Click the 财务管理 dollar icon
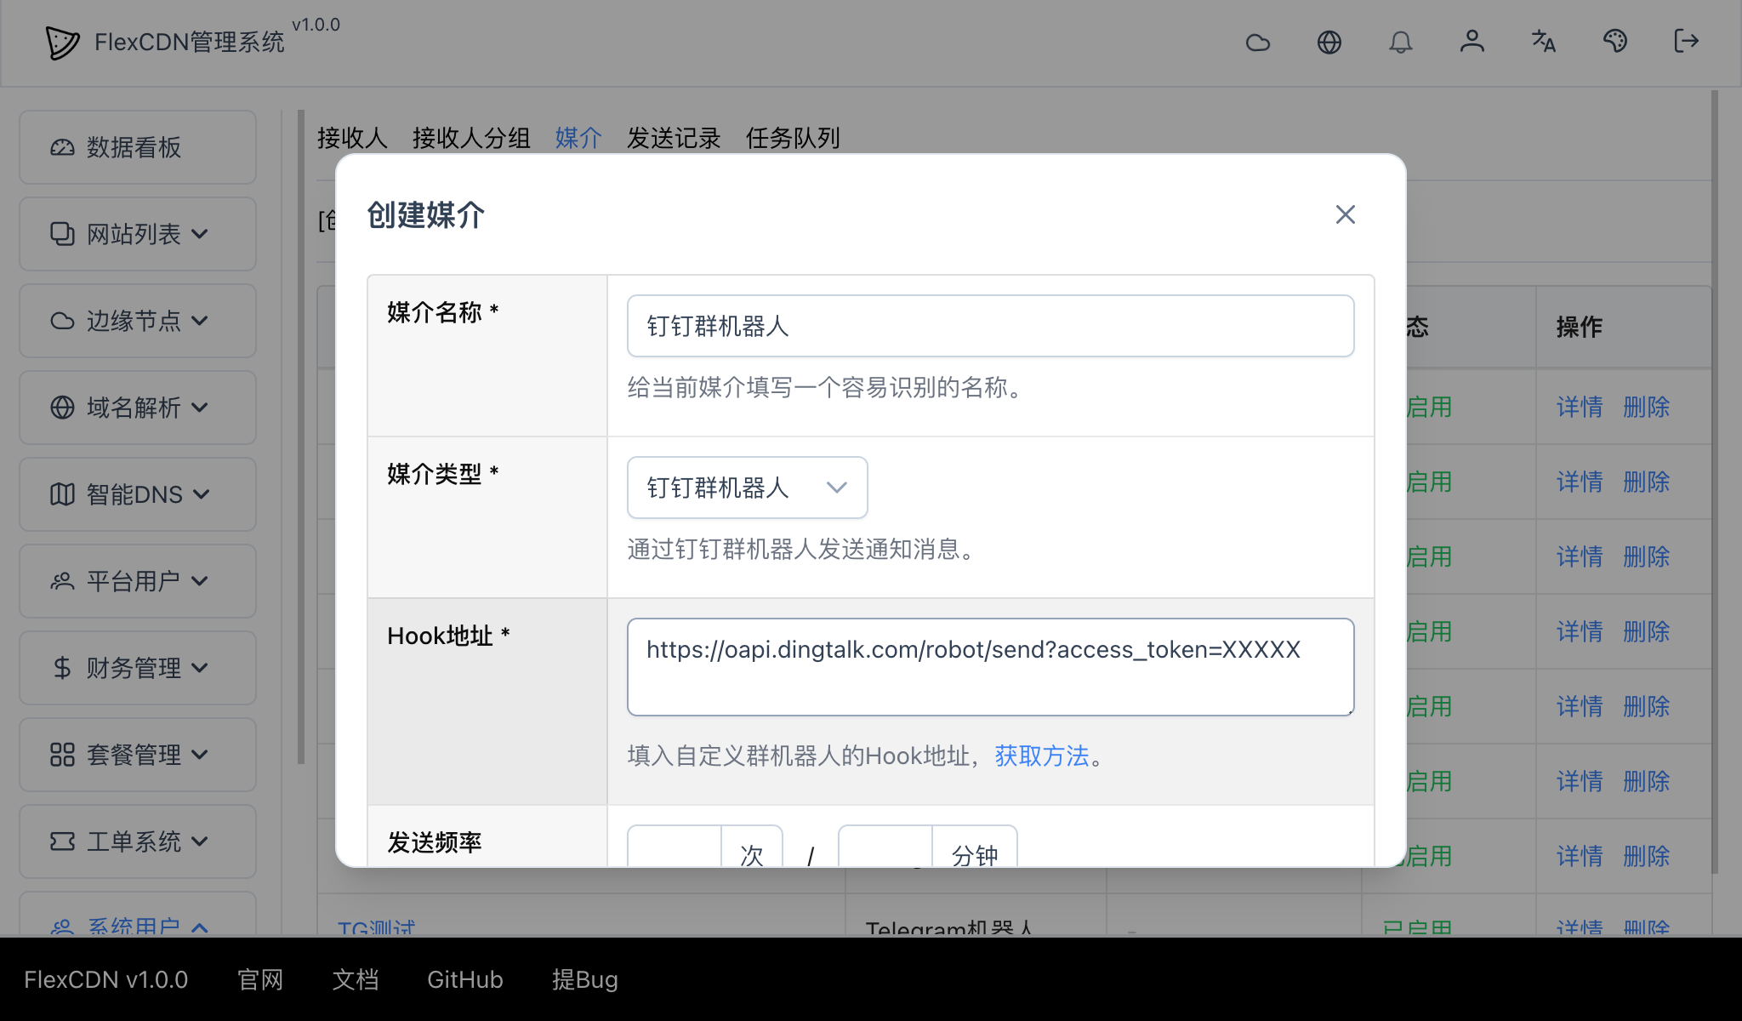This screenshot has width=1742, height=1021. 60,668
